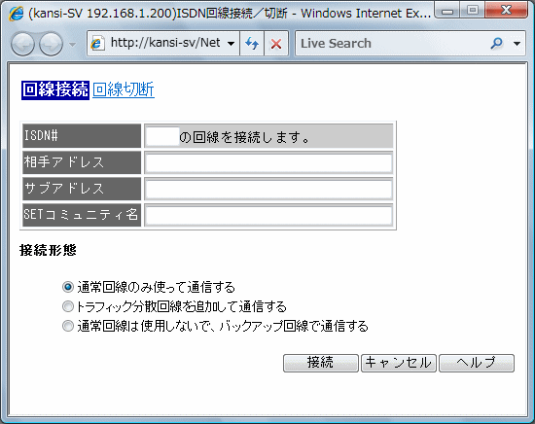Viewport: 535px width, 424px height.
Task: Select the 回線接続 tab
Action: (x=55, y=90)
